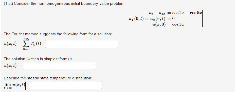Screen dimensions: 235x92
Task: Click the boundary condition u_x(0,t) = u_x(π,t) = 0
Action: [151, 19]
